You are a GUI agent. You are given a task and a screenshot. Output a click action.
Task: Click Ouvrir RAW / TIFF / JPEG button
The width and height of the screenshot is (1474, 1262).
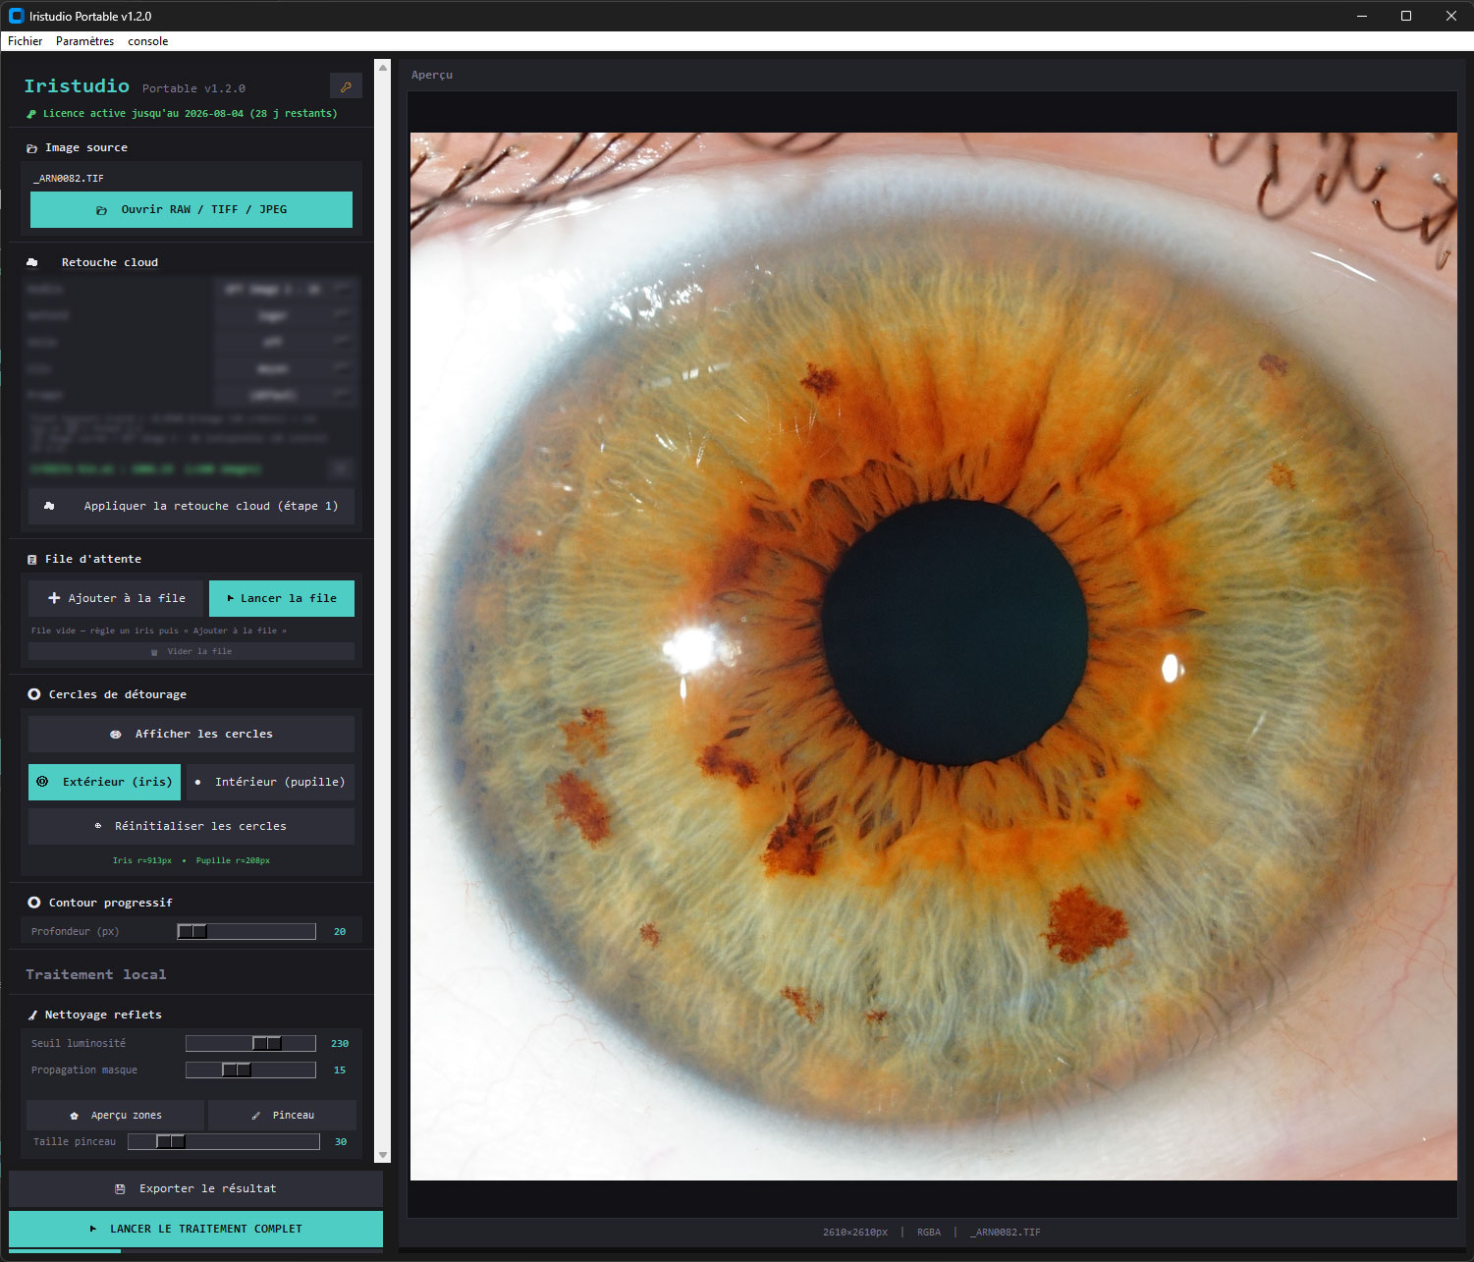point(191,209)
